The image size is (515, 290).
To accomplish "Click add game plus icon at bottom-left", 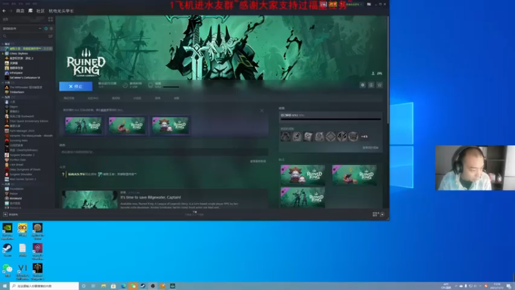I will 5,215.
